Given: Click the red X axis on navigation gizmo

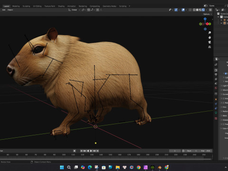Looking at the screenshot, I should [207, 24].
